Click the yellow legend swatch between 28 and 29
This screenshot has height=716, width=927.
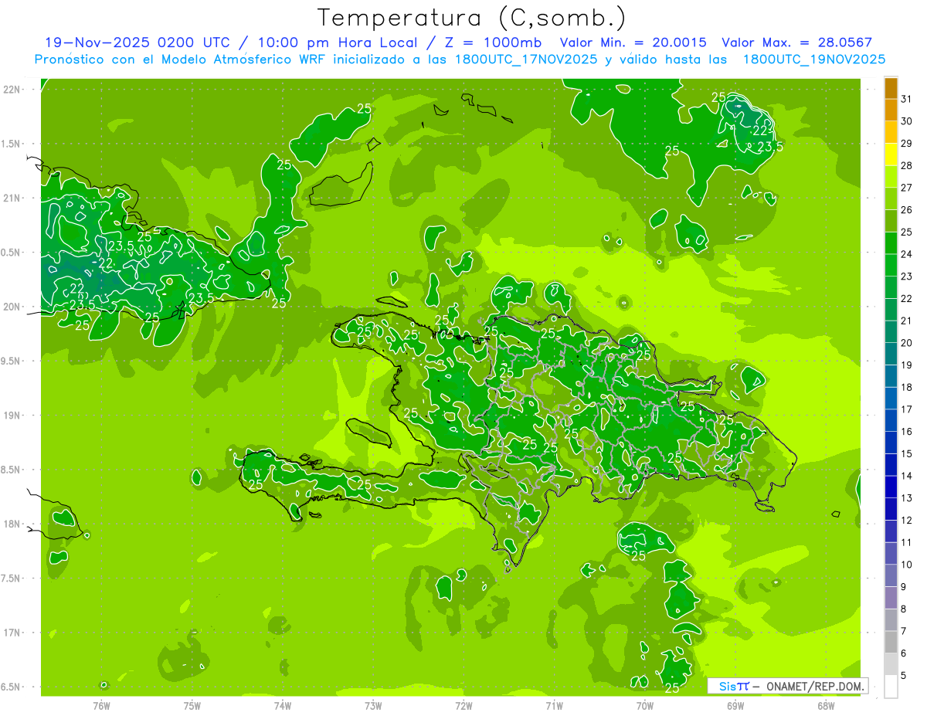(x=891, y=154)
